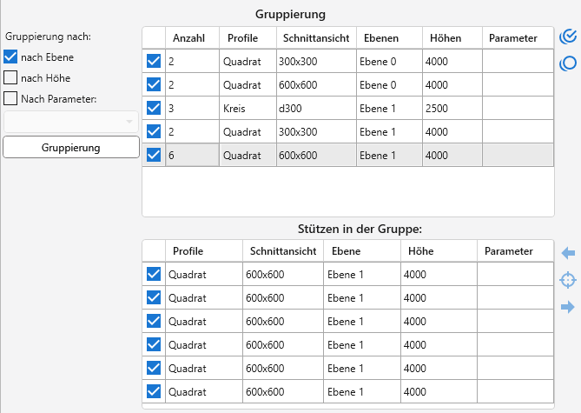Uncheck the Kreis d300 group row
The height and width of the screenshot is (413, 581).
pos(154,108)
